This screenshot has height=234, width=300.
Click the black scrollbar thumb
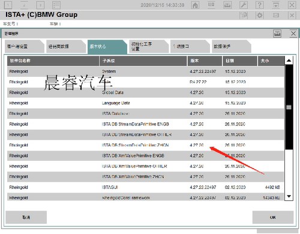pyautogui.click(x=289, y=107)
